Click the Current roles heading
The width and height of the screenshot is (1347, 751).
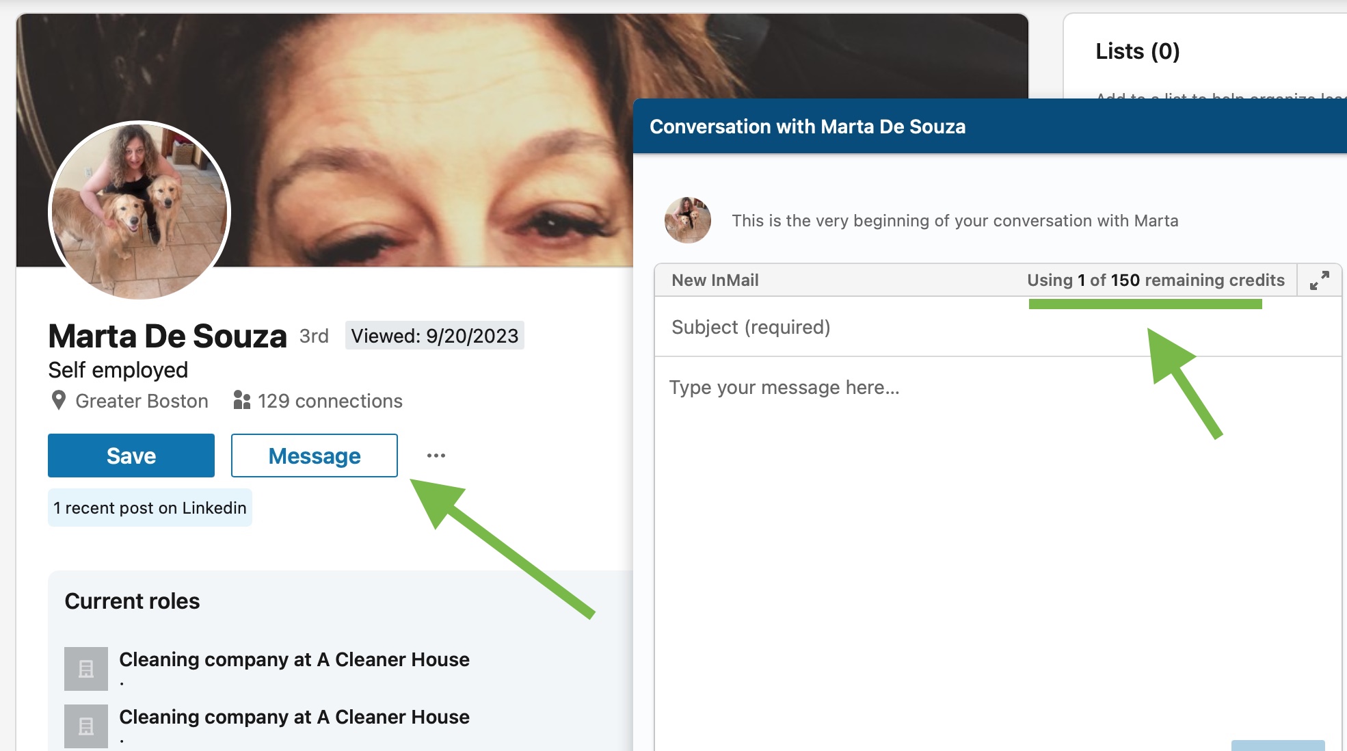[x=132, y=601]
